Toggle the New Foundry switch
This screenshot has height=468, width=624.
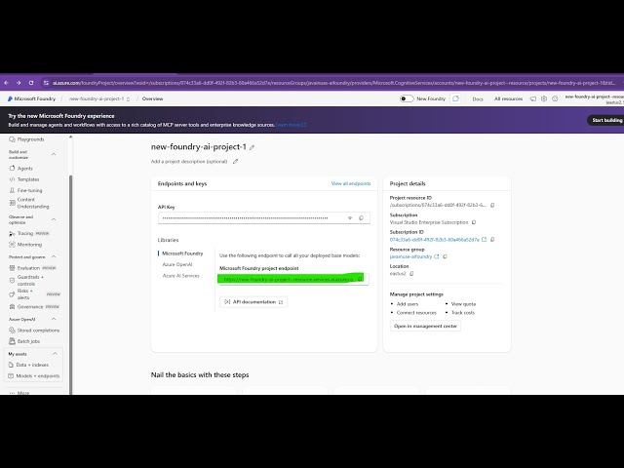pos(407,98)
